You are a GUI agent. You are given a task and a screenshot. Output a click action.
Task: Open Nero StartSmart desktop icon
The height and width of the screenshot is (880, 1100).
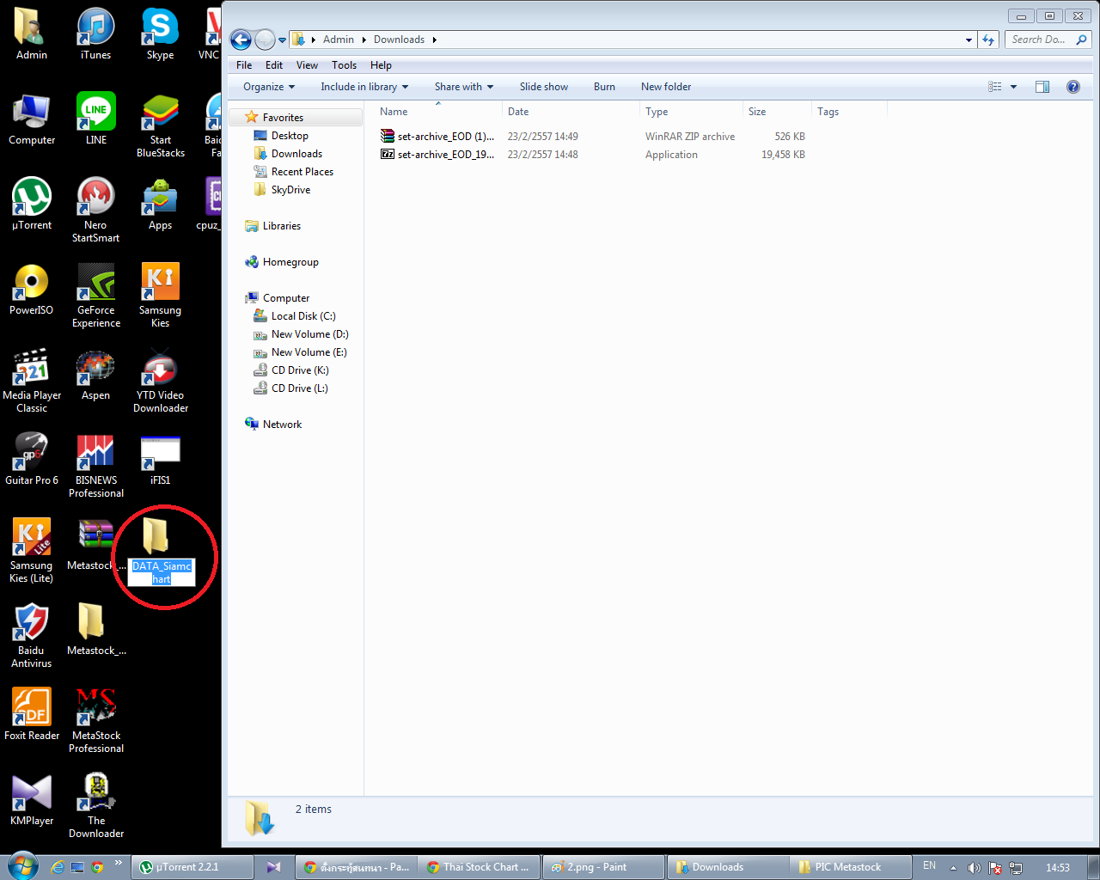[95, 210]
